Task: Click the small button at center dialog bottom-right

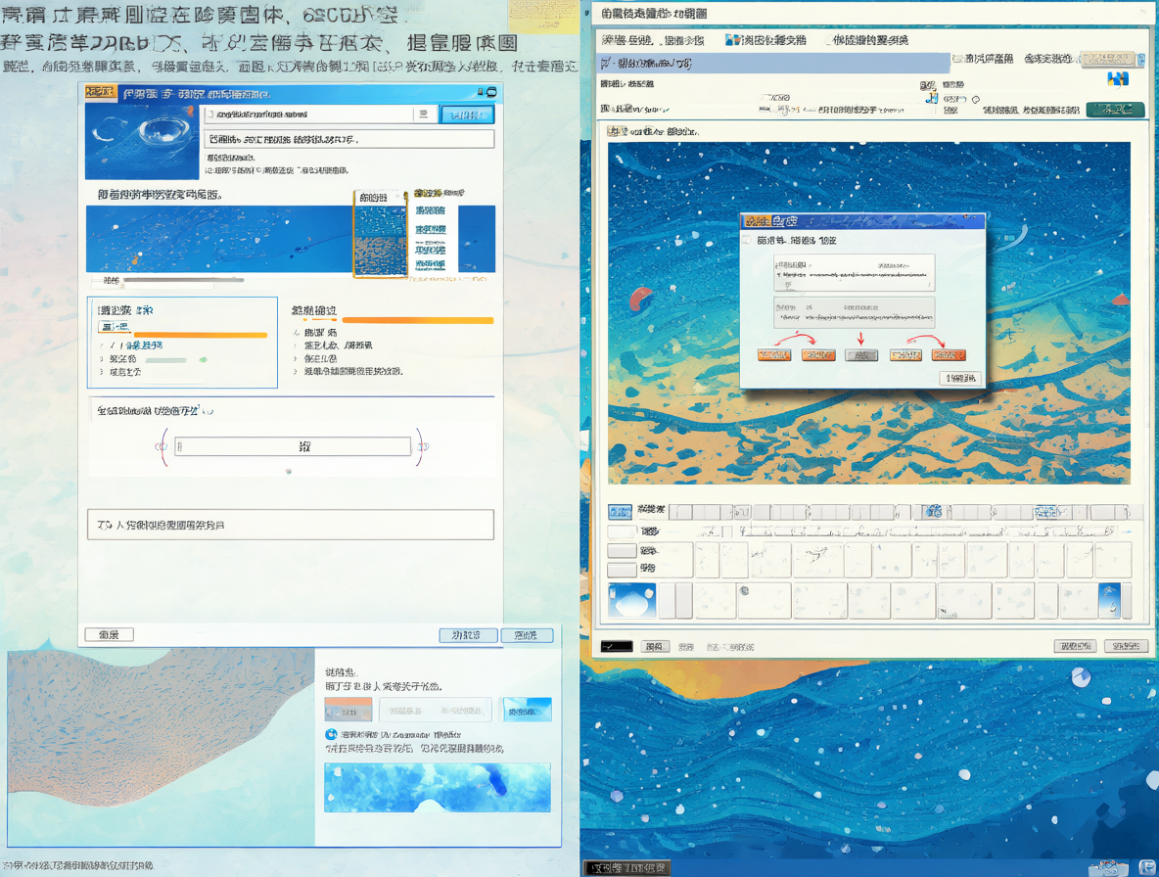Action: click(960, 378)
